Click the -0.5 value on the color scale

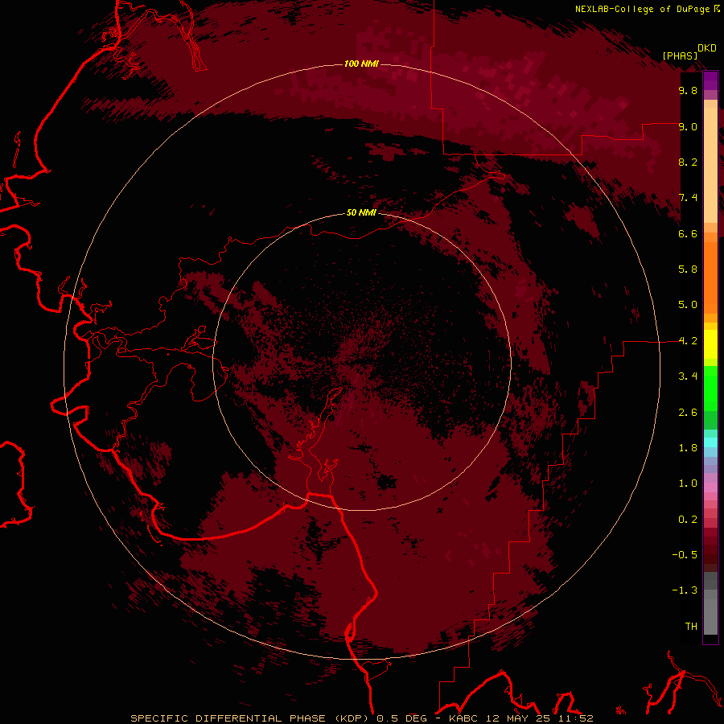(685, 555)
